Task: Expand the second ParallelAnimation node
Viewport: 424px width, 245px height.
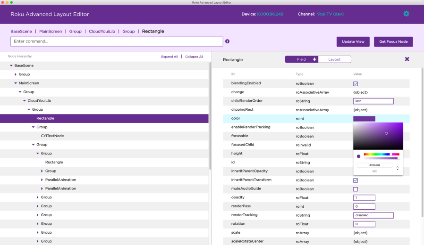Action: pyautogui.click(x=42, y=188)
